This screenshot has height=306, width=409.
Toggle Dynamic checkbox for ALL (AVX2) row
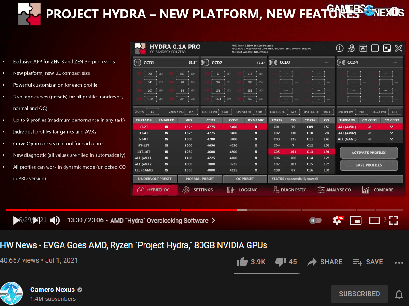(256, 164)
